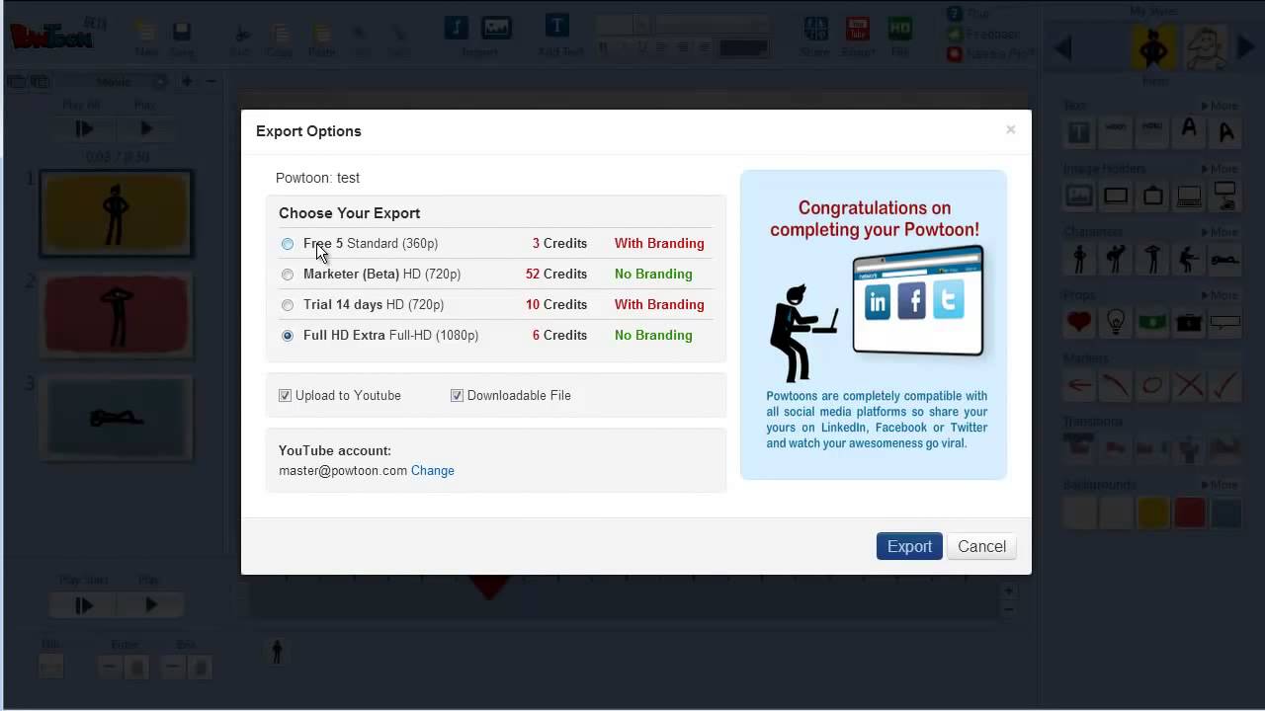Click the Copy icon in the toolbar
1265x711 pixels.
280,35
